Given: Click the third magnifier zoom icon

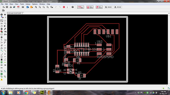Looking at the screenshot, I should pos(44,7).
